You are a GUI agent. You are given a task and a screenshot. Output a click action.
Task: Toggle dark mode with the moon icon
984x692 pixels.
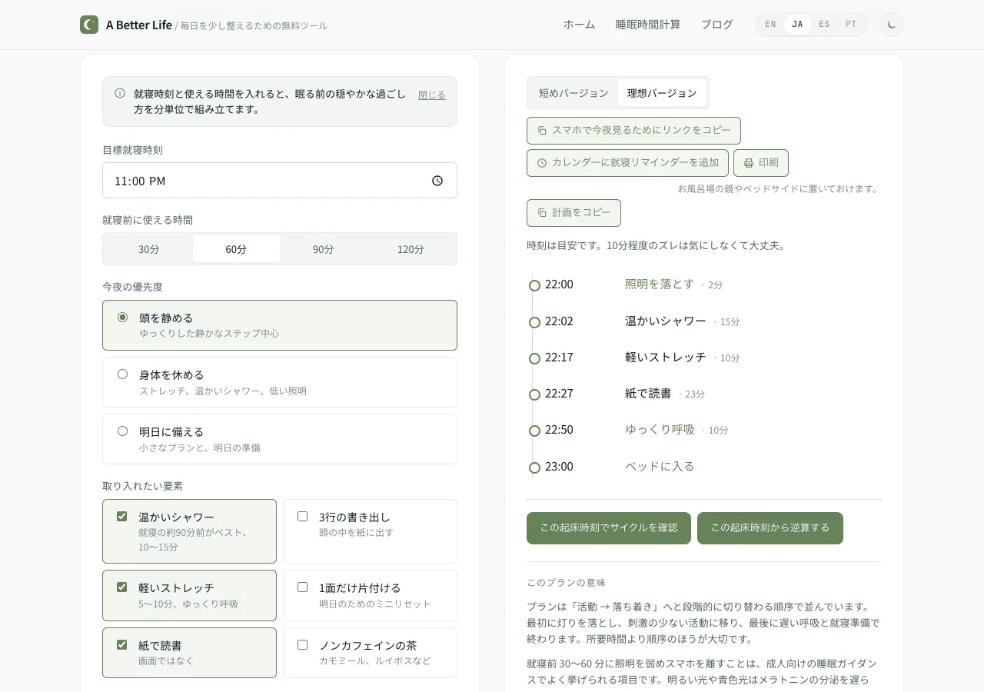[892, 25]
